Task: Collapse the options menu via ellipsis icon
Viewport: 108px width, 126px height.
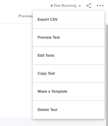Action: (100, 6)
